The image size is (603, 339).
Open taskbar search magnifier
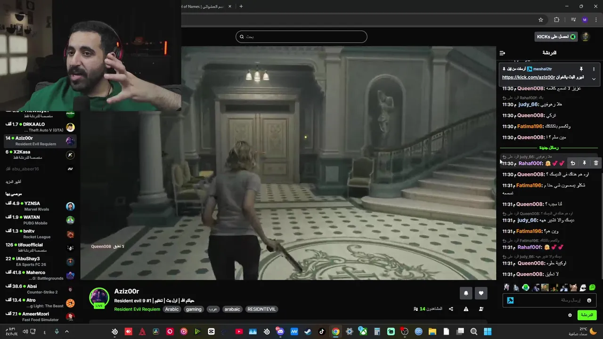474,331
